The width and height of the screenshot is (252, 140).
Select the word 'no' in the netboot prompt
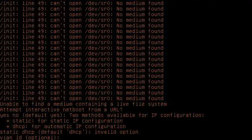point(16,115)
